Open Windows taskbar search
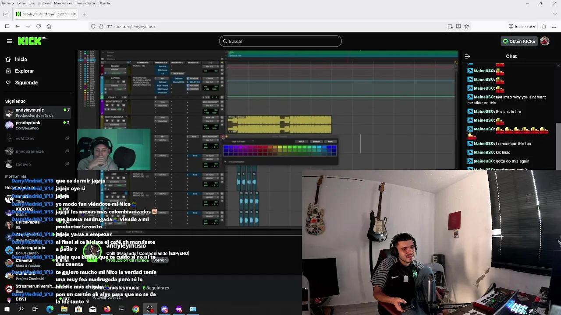The width and height of the screenshot is (561, 315). tap(21, 309)
